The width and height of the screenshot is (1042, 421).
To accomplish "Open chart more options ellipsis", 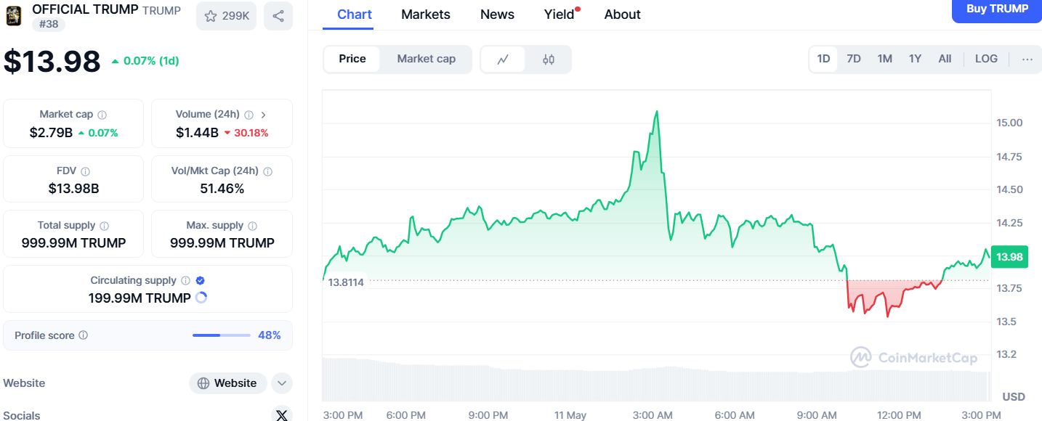I will pyautogui.click(x=1027, y=60).
